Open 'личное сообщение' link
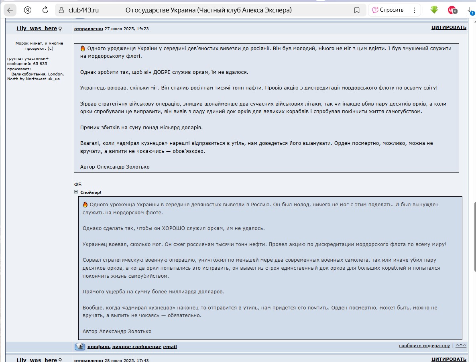The image size is (476, 362). point(136,346)
